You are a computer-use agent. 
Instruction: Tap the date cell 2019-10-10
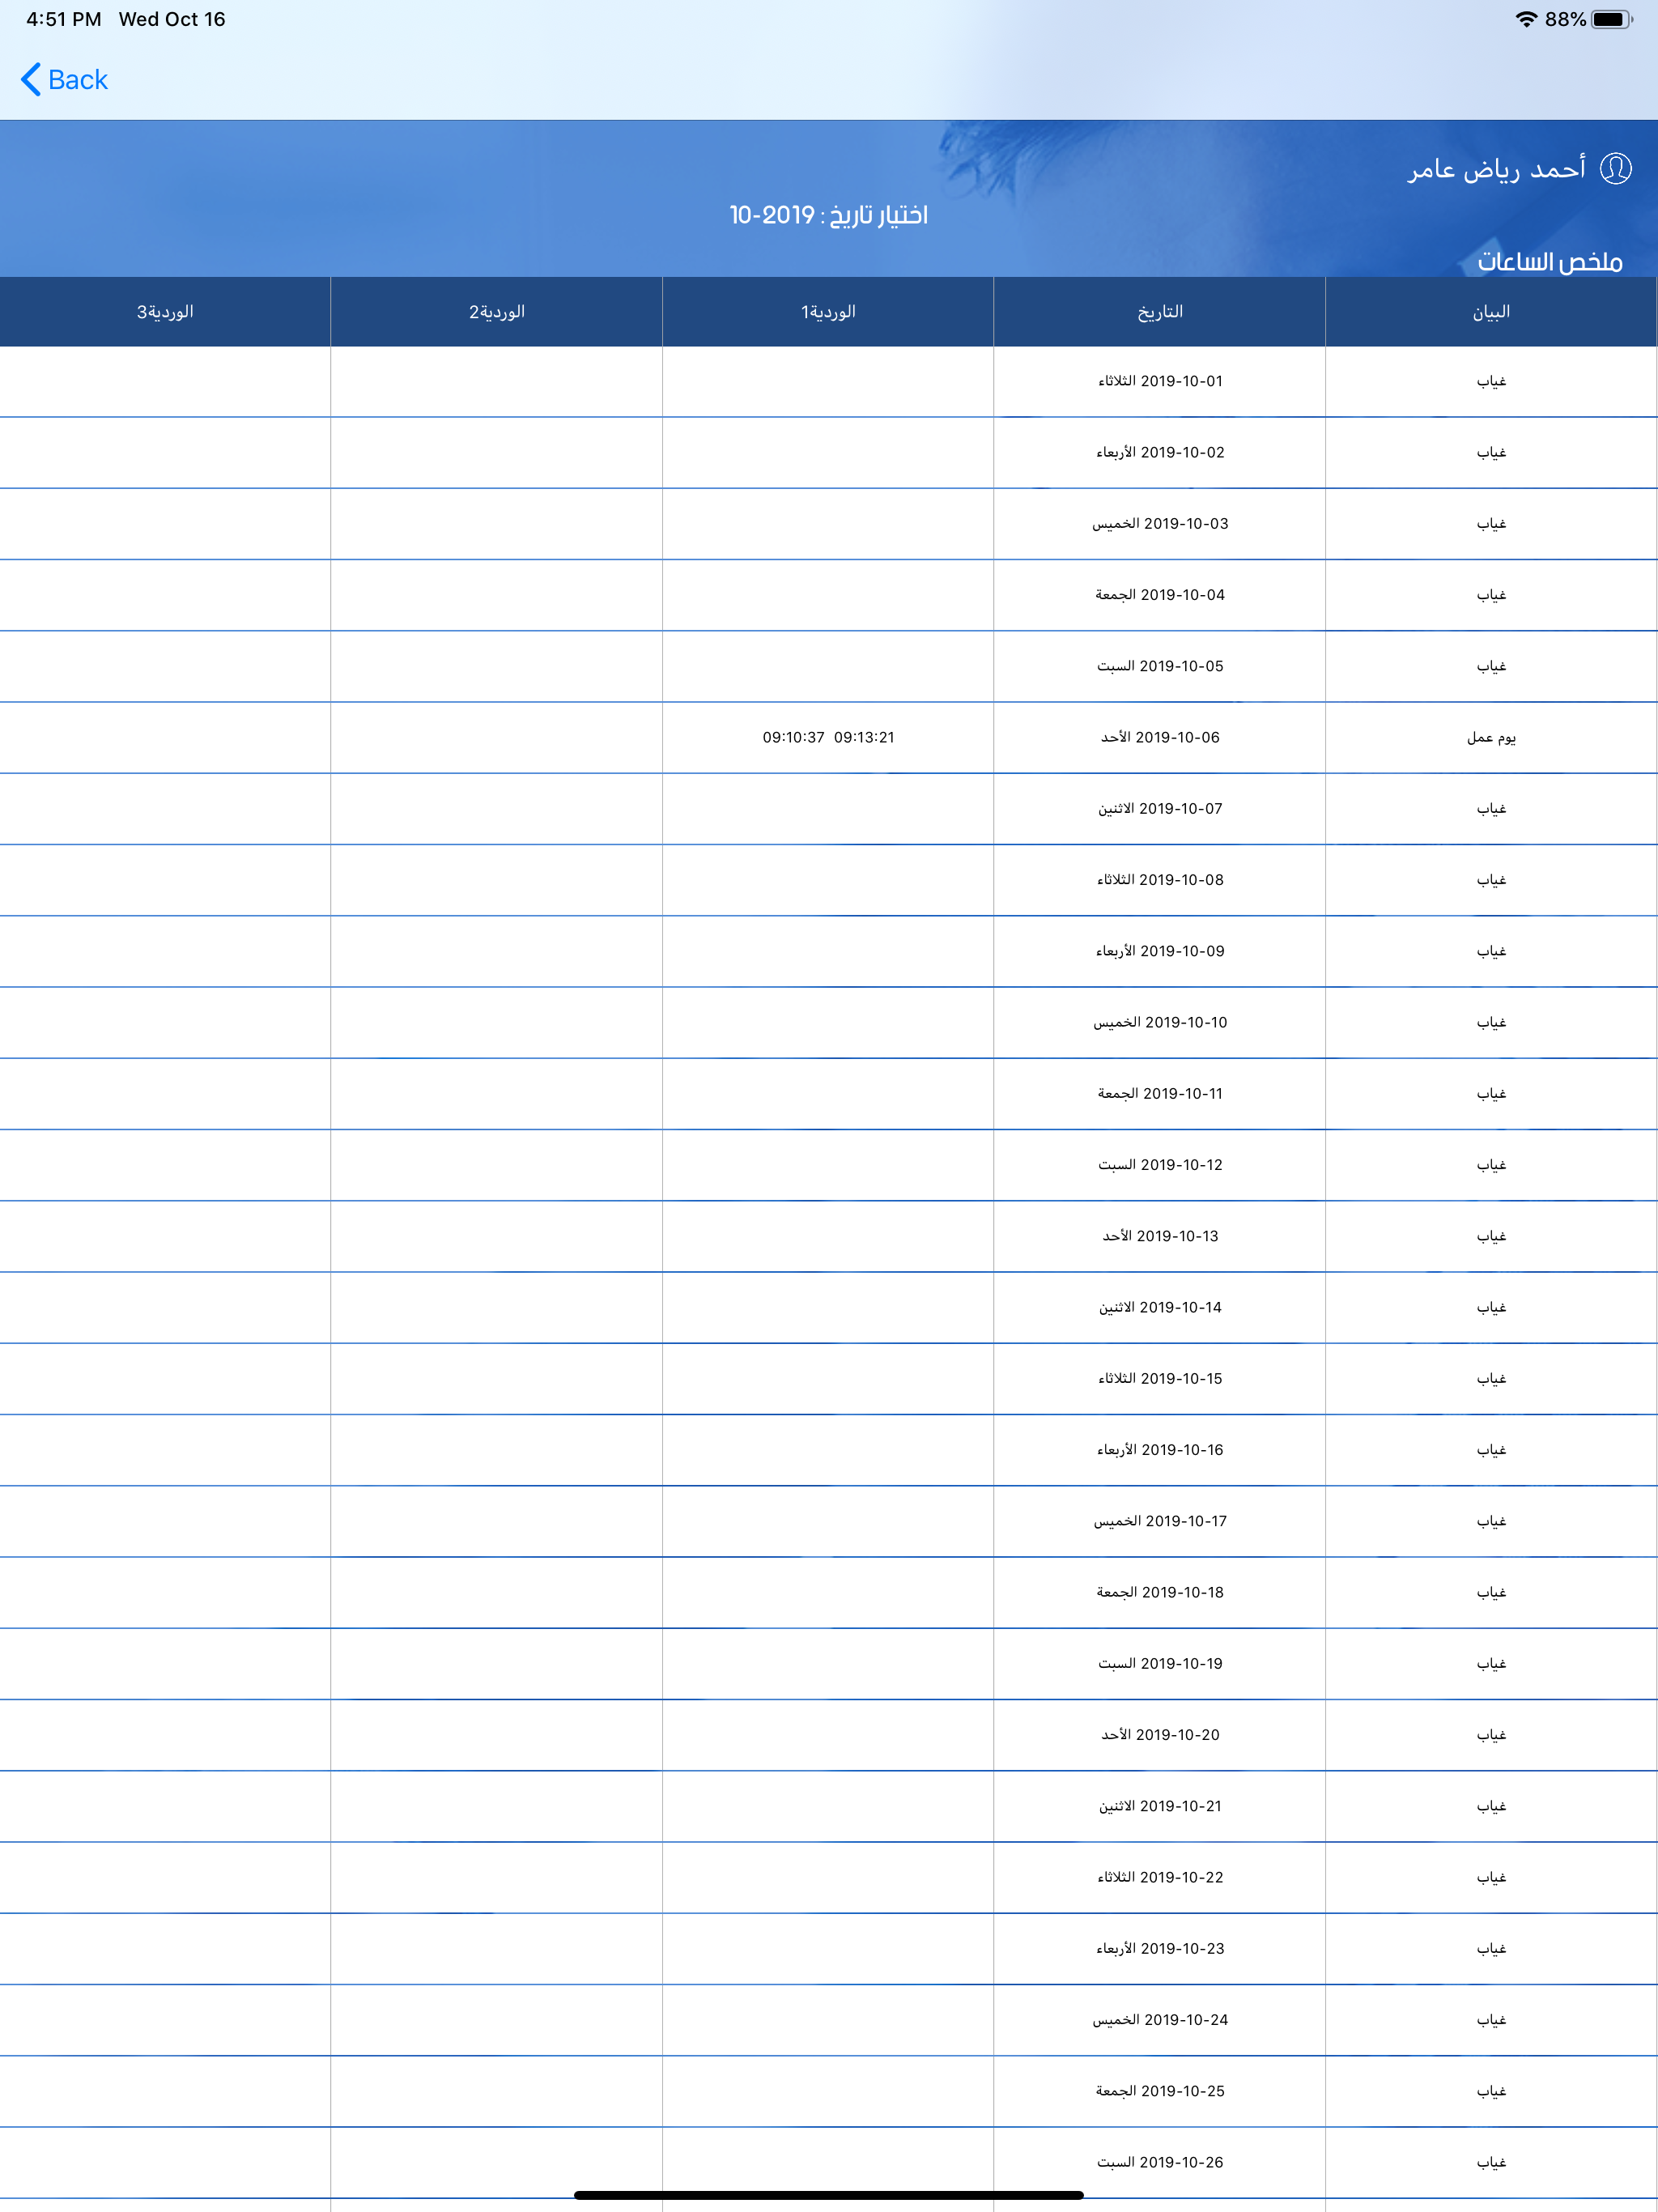coord(1160,1022)
